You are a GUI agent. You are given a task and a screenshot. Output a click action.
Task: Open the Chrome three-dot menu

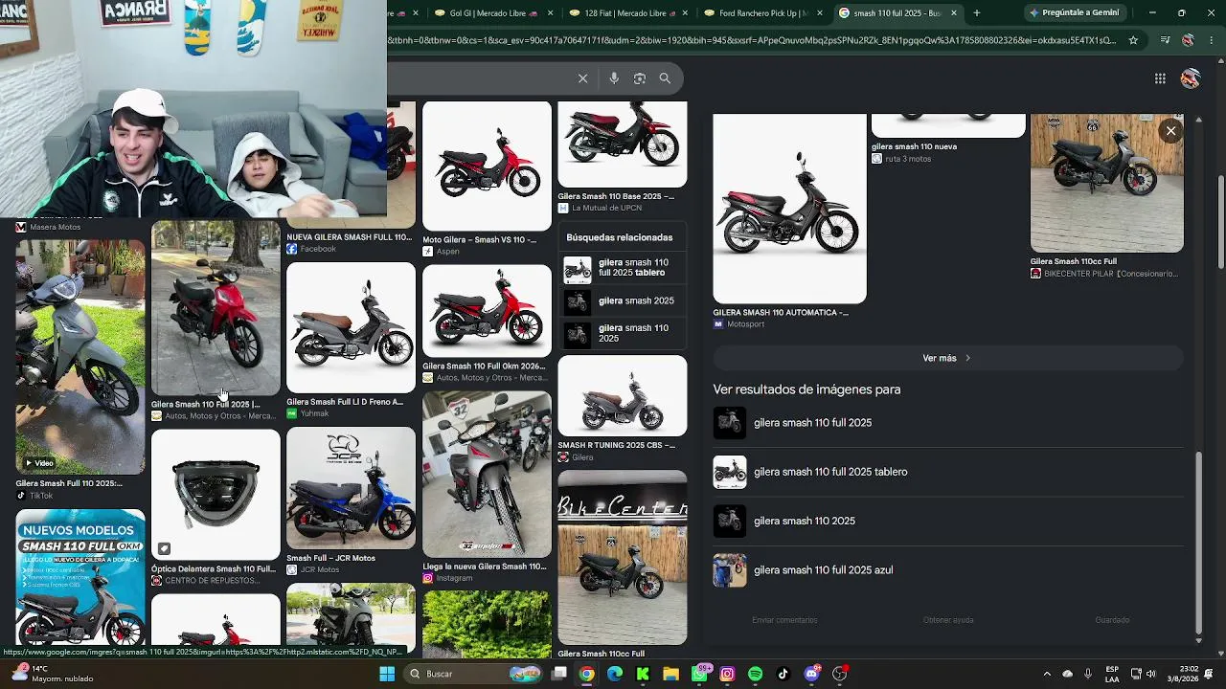(x=1211, y=40)
